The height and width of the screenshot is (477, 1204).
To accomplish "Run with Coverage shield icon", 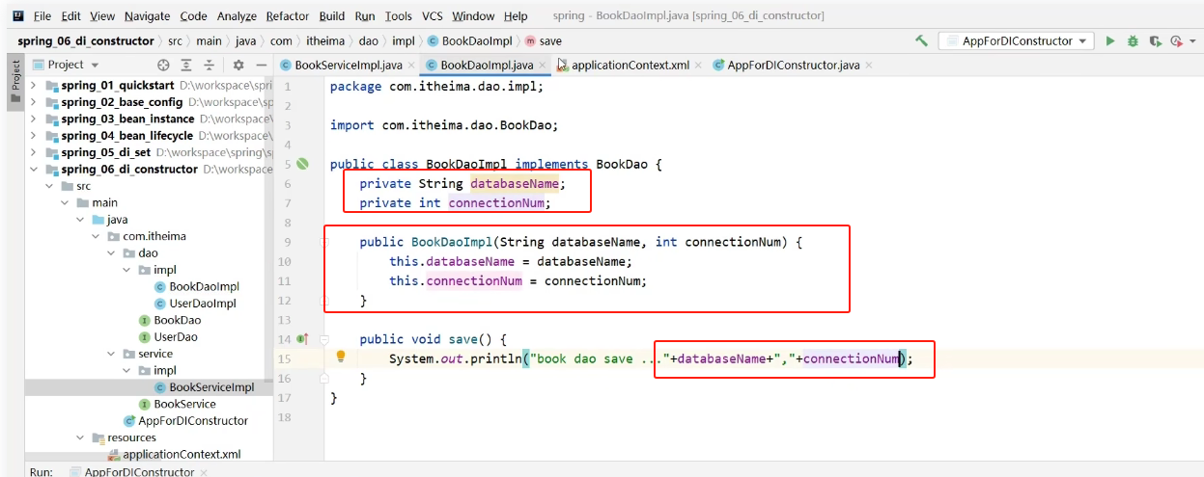I will [1154, 41].
